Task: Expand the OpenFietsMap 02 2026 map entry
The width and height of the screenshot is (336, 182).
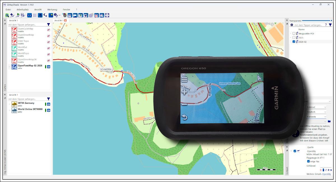Action: click(10, 67)
